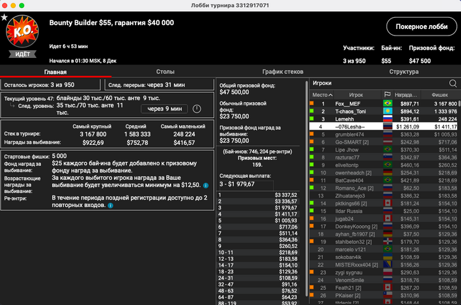The height and width of the screenshot is (305, 461).
Task: Sort players by Фишек column header
Action: 440,95
